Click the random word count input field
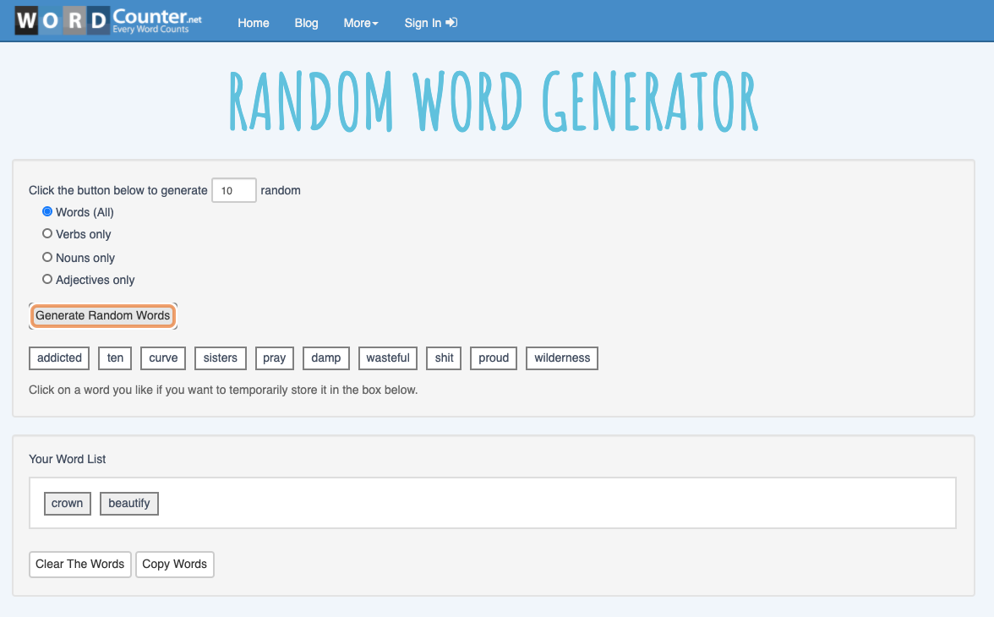The width and height of the screenshot is (994, 617). coord(233,190)
